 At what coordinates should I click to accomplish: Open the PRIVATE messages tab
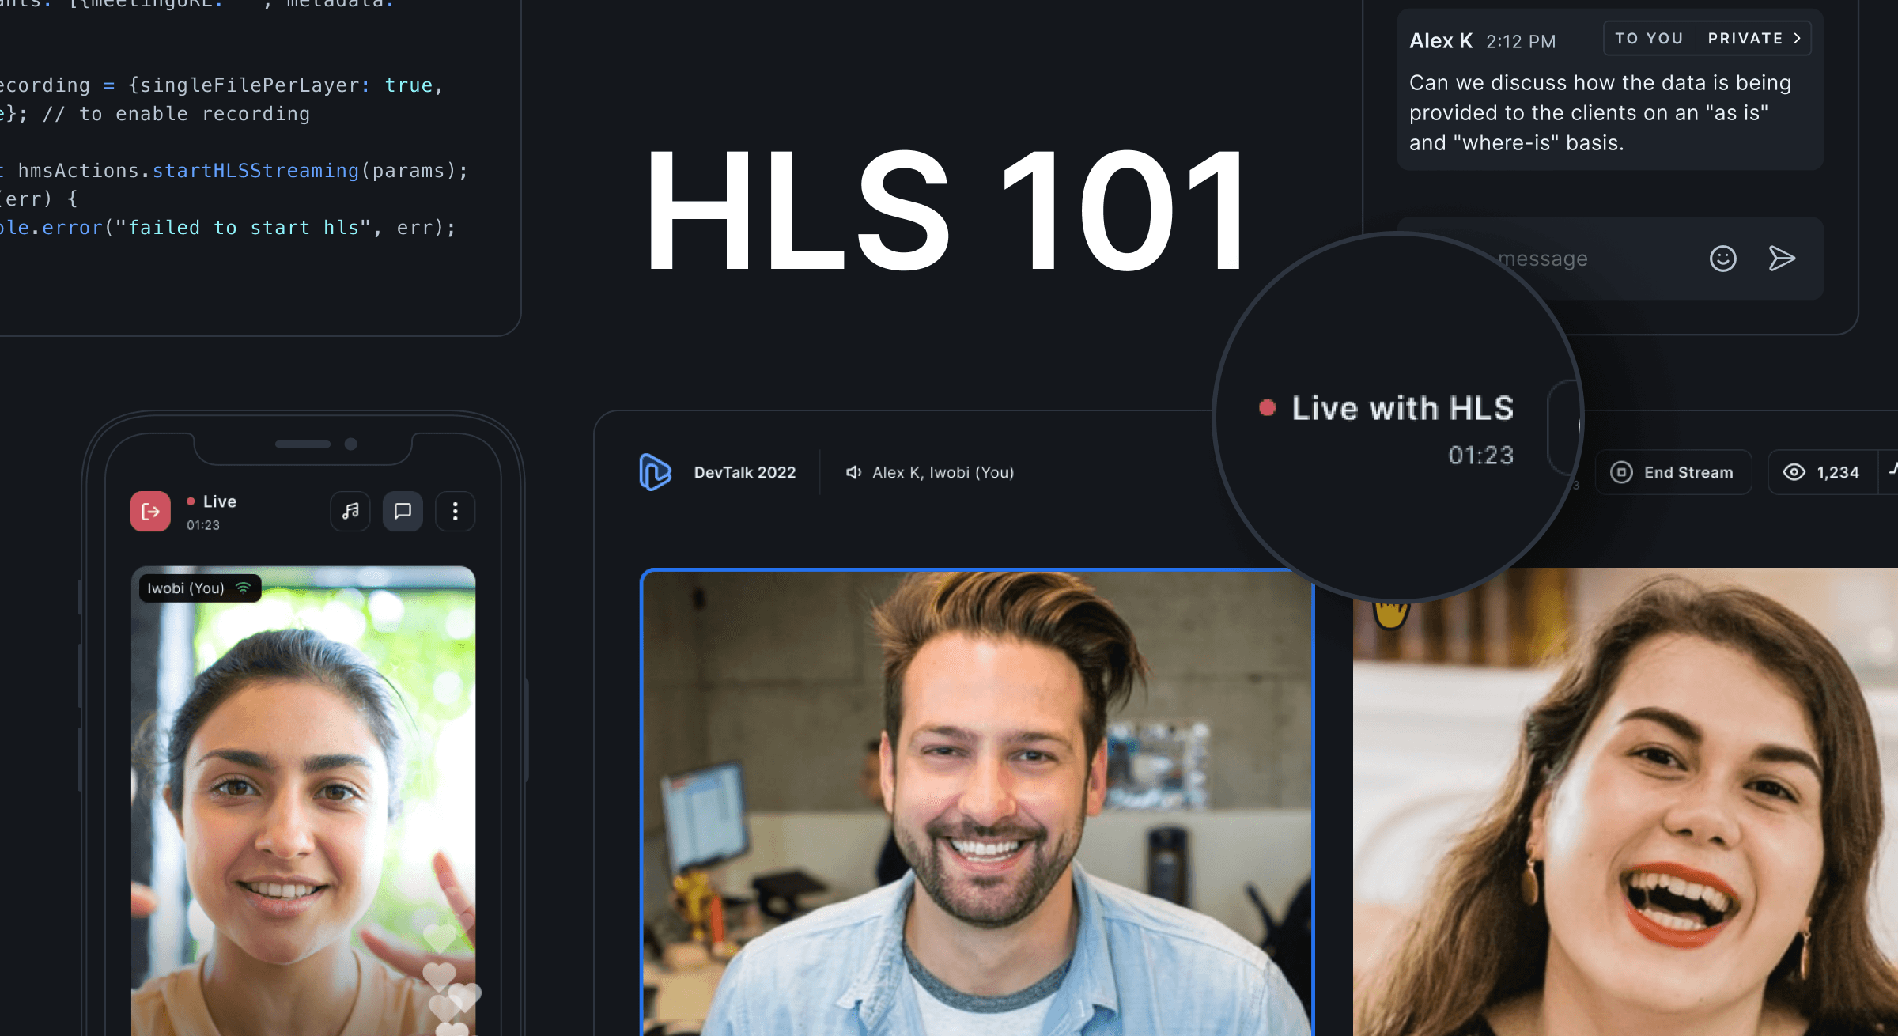click(1745, 37)
